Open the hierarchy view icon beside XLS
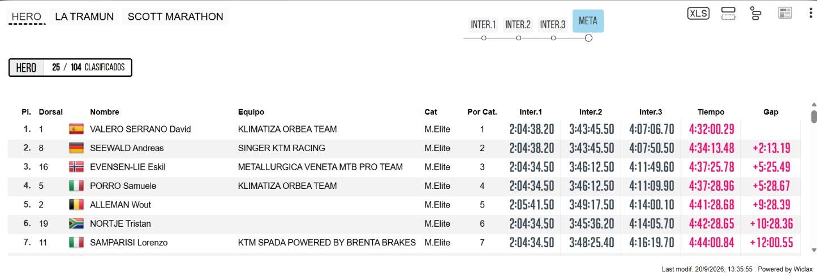Screen dimensions: 817x280 [755, 14]
